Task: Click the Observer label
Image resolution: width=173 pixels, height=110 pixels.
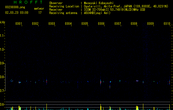Action: (56, 3)
